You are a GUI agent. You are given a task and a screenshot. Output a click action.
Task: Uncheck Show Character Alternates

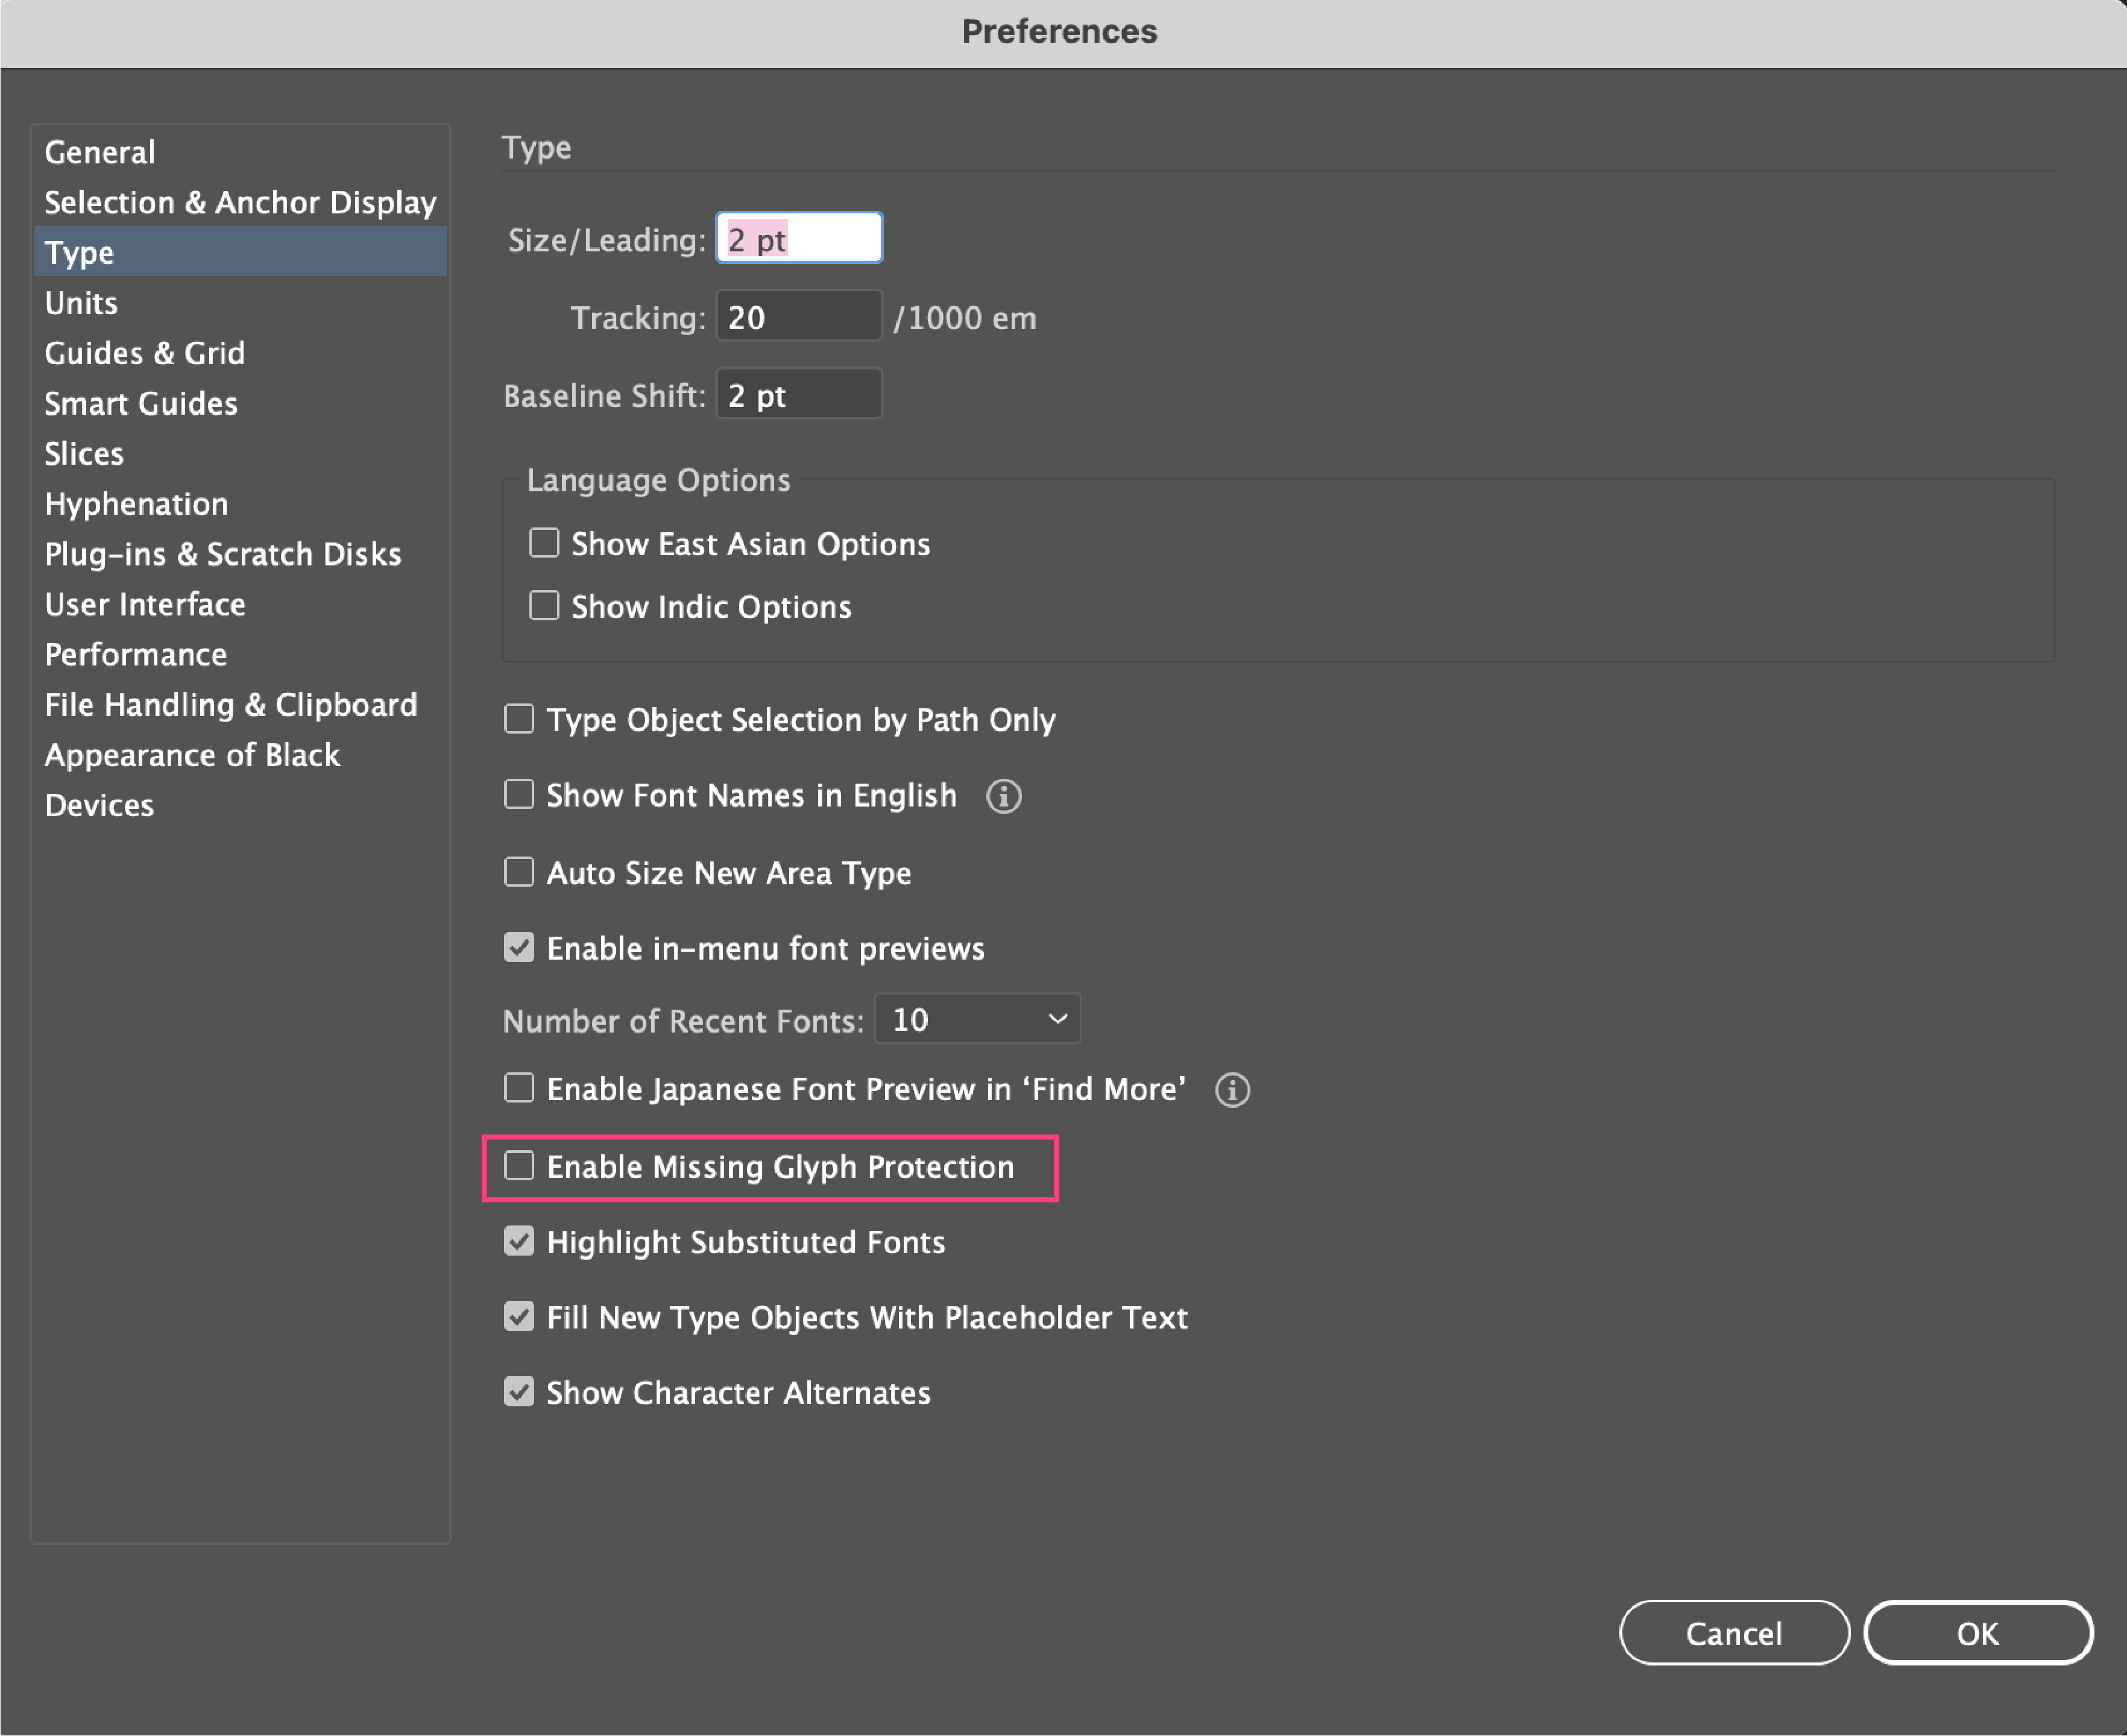click(519, 1392)
